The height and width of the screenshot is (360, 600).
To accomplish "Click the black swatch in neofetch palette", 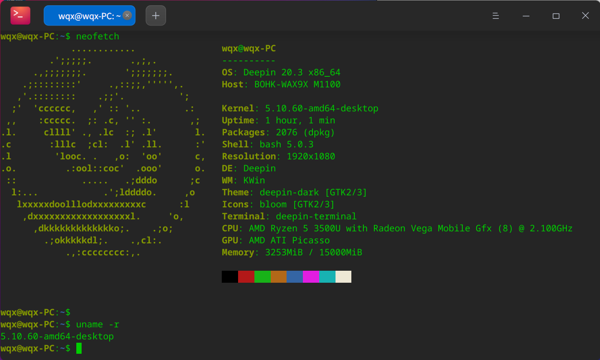I will [229, 276].
